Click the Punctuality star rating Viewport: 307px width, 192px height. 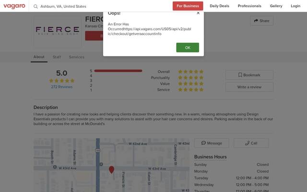190,78
